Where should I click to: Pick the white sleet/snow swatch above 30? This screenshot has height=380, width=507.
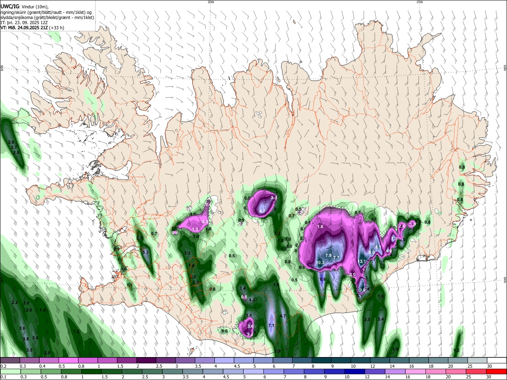[x=497, y=361]
